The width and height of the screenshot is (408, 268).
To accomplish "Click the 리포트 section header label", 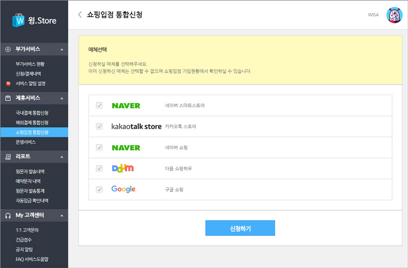I will point(23,157).
